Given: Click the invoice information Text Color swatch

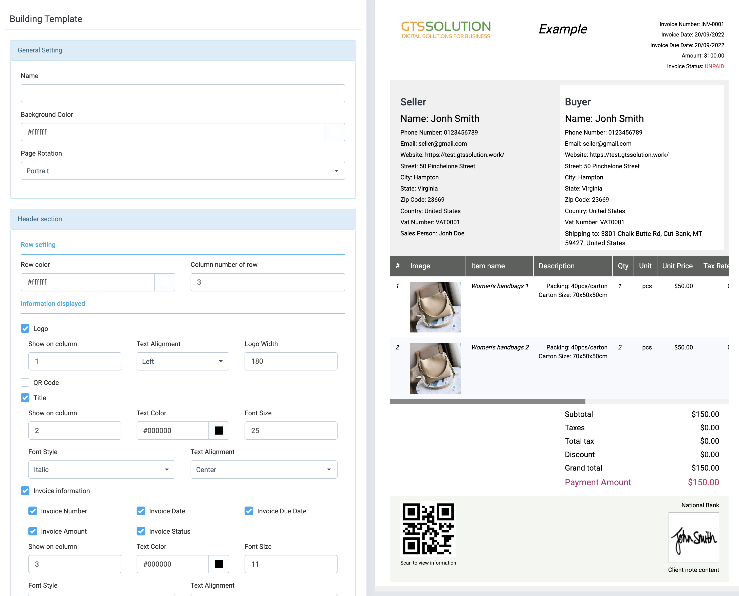Looking at the screenshot, I should coord(219,564).
